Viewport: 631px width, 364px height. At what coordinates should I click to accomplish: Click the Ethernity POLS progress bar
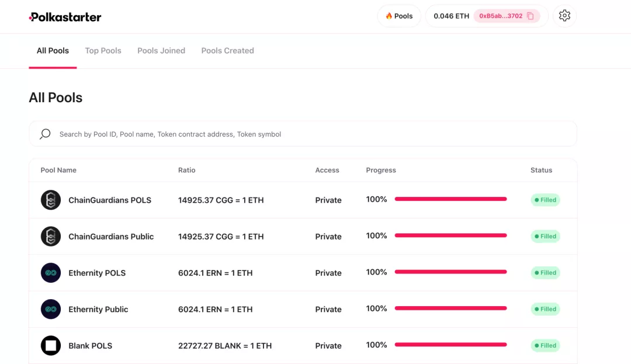point(450,272)
